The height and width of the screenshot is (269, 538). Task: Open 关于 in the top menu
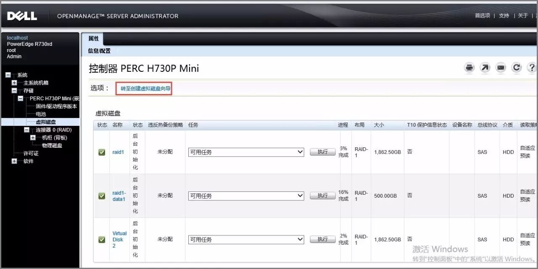(x=523, y=16)
